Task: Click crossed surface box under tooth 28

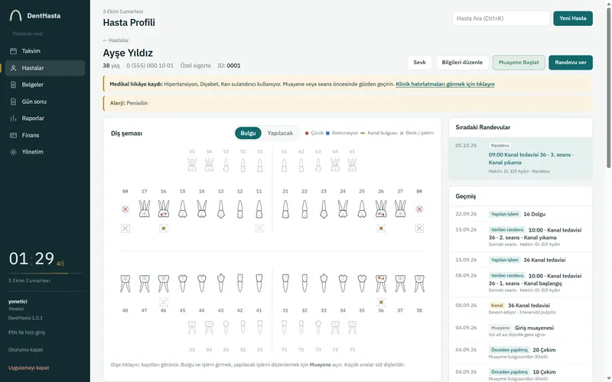Action: (x=419, y=228)
